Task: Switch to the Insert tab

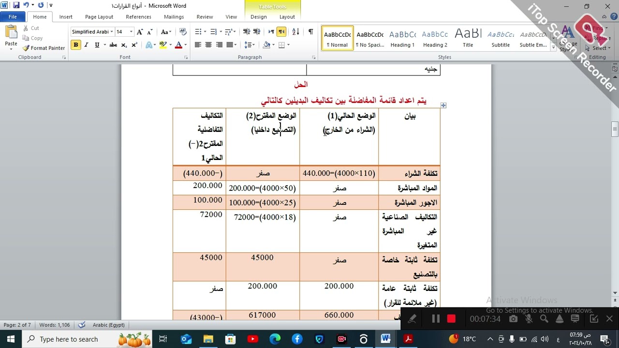Action: [66, 17]
